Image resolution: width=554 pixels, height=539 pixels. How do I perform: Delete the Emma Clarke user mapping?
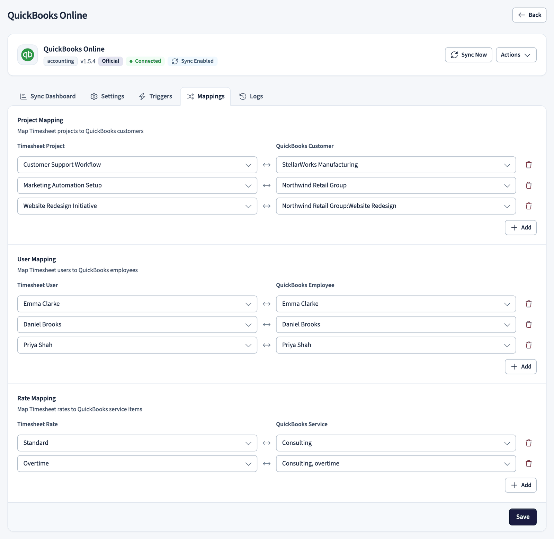pos(528,304)
